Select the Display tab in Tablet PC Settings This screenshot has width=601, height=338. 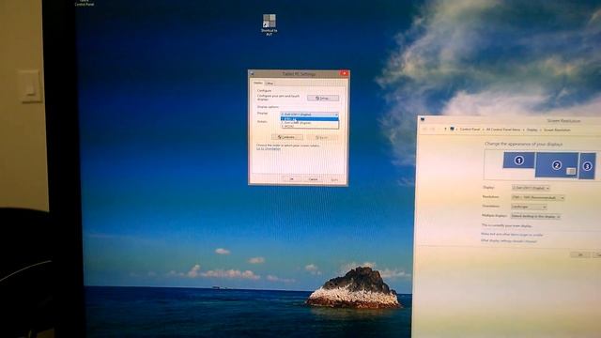[258, 83]
